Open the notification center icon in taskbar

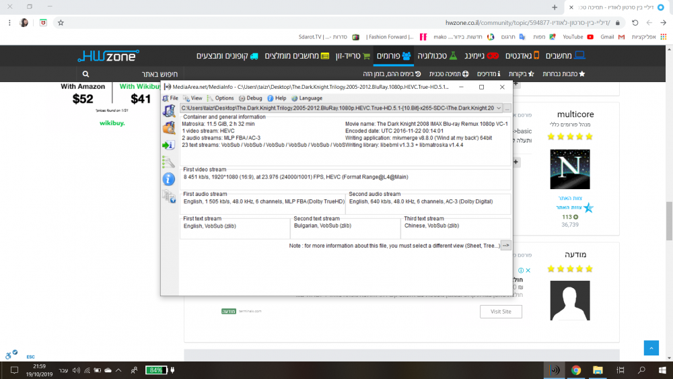pyautogui.click(x=14, y=370)
